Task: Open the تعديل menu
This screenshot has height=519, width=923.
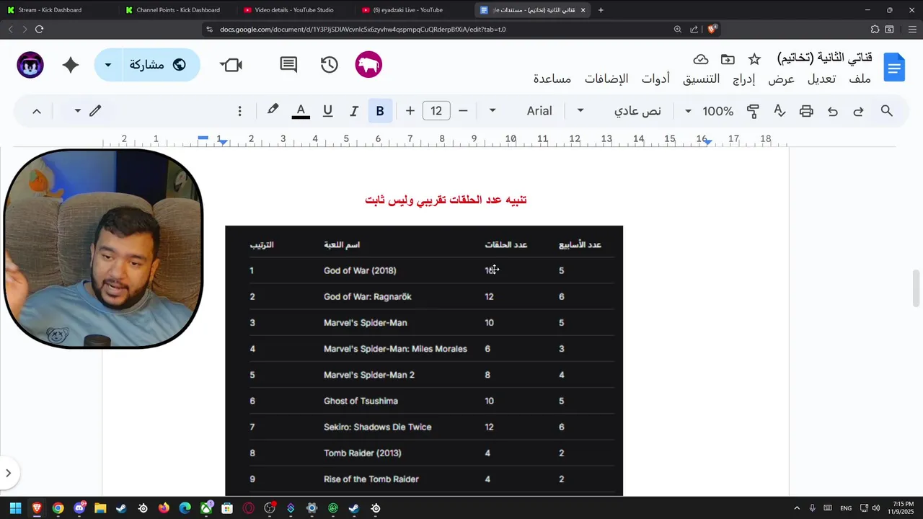Action: [821, 79]
